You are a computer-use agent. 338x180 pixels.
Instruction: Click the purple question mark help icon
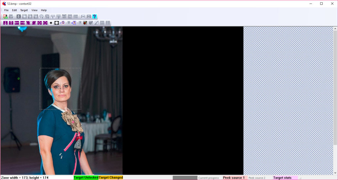point(94,16)
